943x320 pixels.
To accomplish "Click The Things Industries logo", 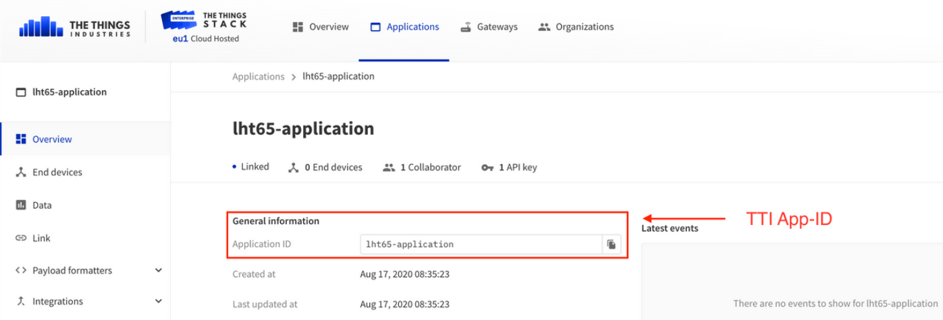I will click(75, 27).
